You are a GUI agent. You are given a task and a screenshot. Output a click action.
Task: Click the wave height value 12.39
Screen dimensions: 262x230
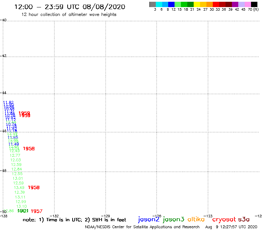click(x=19, y=192)
